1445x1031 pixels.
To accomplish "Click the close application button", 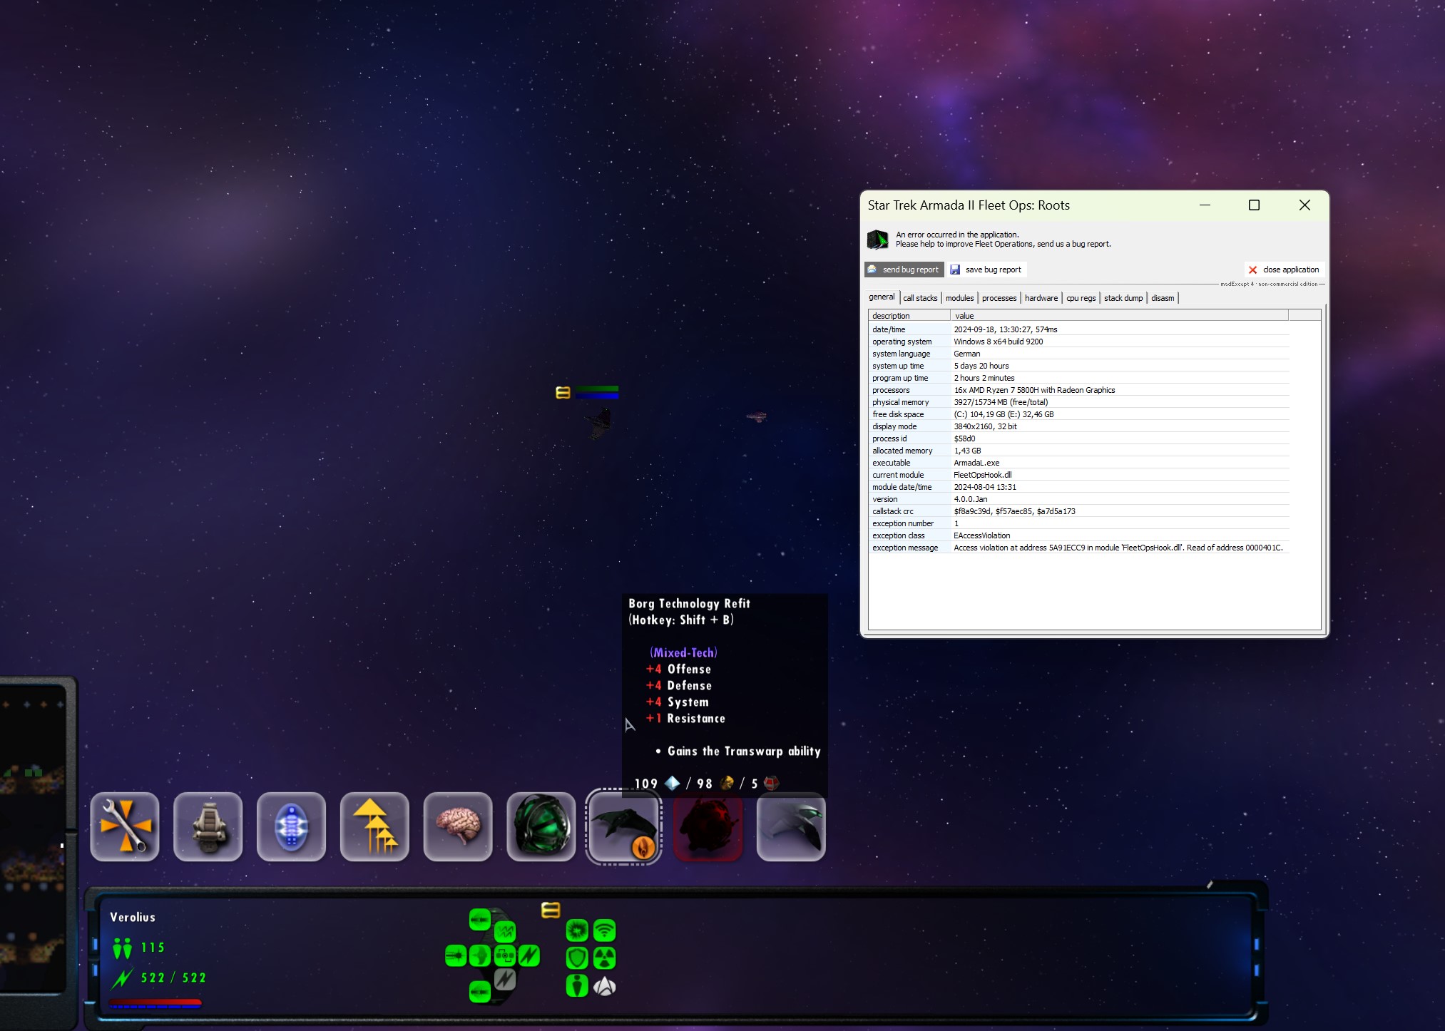I will point(1284,270).
